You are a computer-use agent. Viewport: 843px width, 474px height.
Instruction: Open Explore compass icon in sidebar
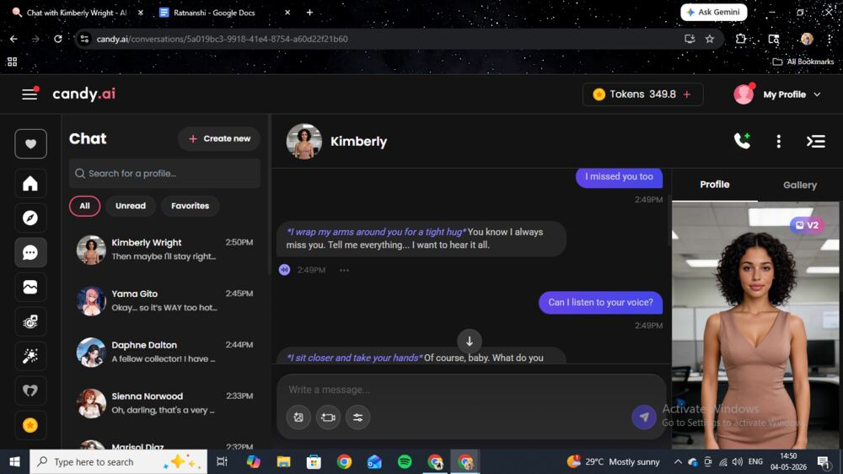[30, 218]
